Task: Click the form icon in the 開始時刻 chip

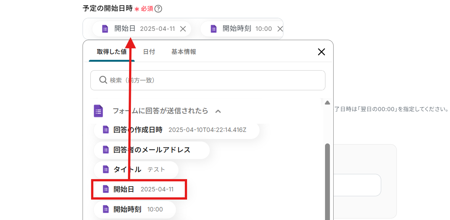Action: click(213, 29)
